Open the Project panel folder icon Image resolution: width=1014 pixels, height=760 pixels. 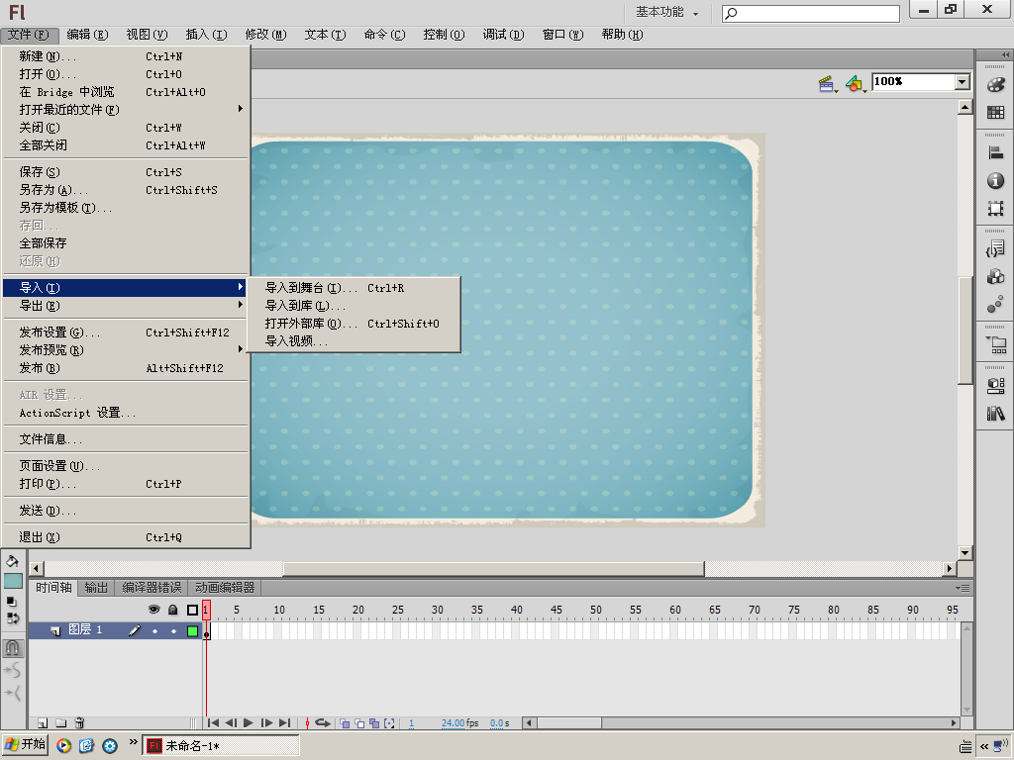[x=996, y=344]
